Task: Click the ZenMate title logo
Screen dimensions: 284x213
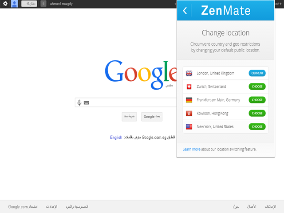Action: tap(226, 10)
